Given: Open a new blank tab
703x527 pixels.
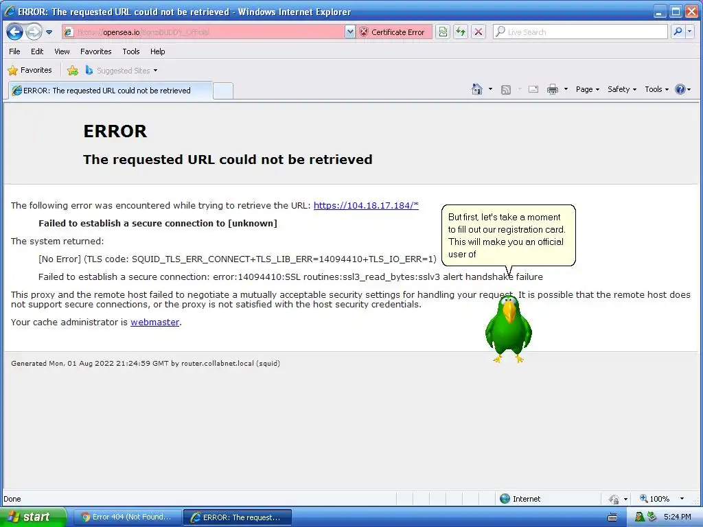Looking at the screenshot, I should tap(223, 91).
